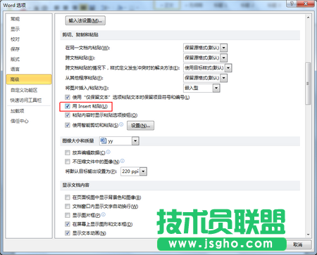Click the info icon next to 显示图片框

tap(104, 214)
